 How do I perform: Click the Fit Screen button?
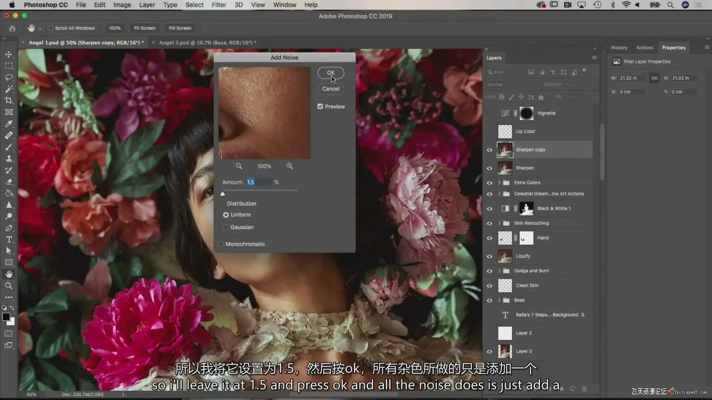click(x=145, y=28)
